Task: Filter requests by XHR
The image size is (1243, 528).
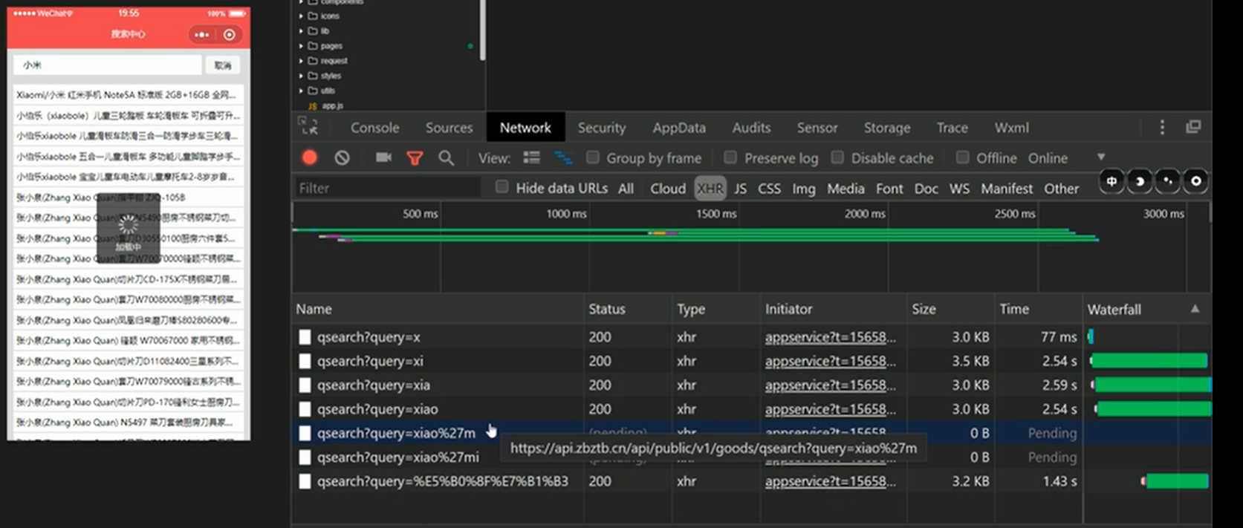Action: 710,189
